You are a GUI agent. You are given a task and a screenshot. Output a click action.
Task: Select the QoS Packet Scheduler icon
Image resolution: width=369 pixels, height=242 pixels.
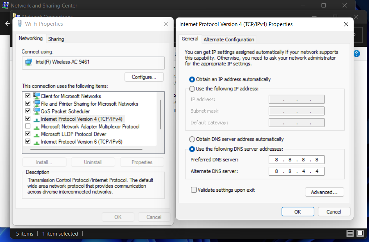point(37,111)
